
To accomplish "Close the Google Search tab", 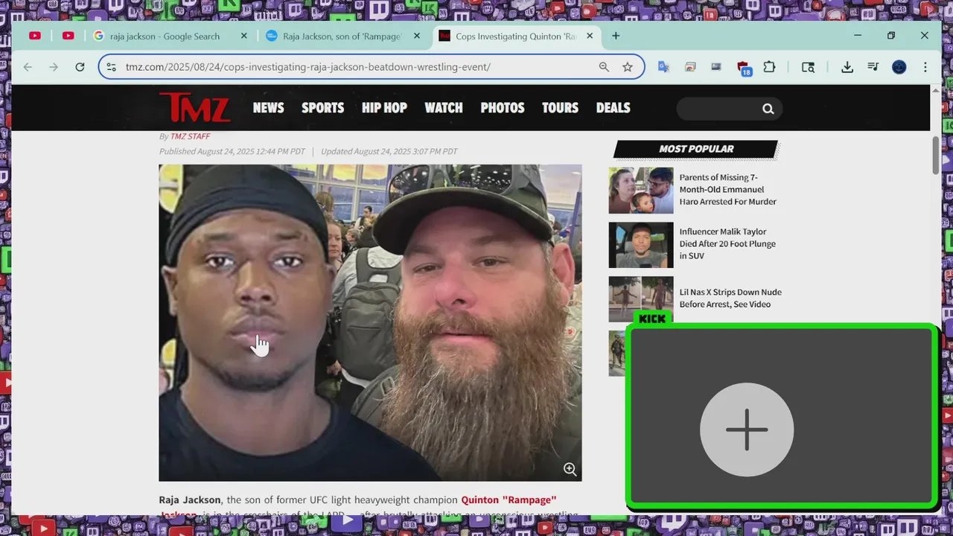I will [x=243, y=36].
